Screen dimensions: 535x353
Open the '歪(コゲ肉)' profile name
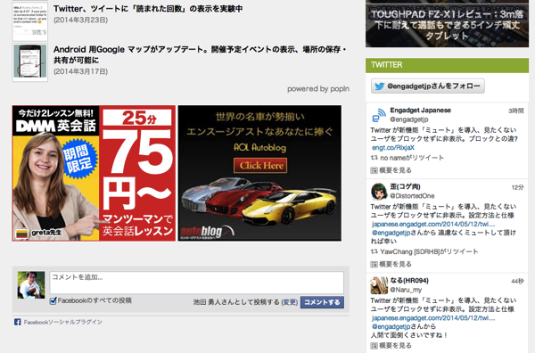pos(405,186)
